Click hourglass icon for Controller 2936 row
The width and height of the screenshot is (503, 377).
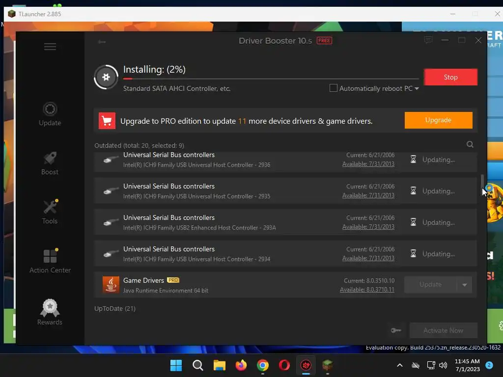click(x=413, y=160)
